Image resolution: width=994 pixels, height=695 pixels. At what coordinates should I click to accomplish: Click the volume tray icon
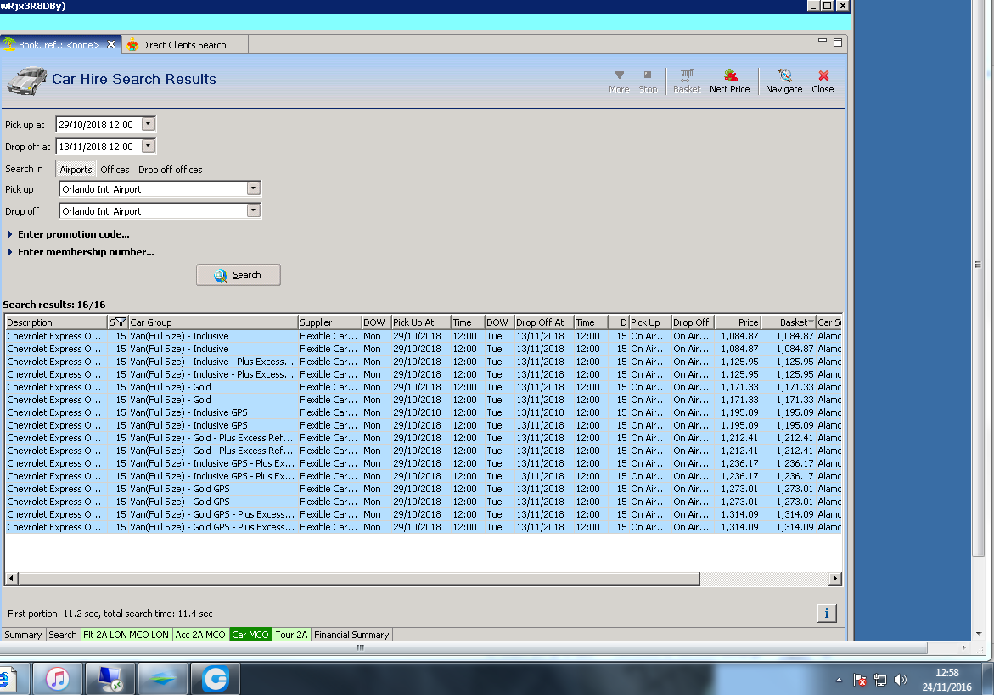(x=900, y=680)
